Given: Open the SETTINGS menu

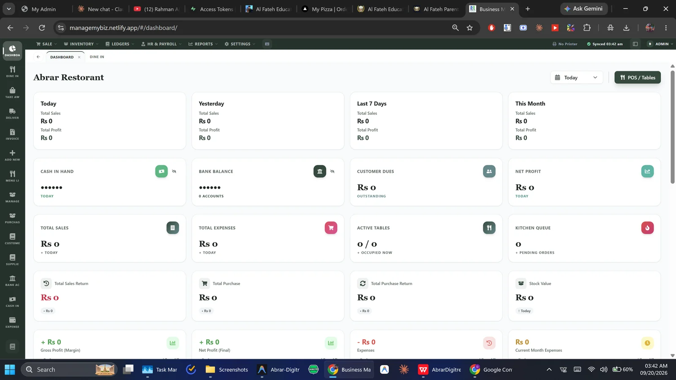Looking at the screenshot, I should tap(240, 44).
